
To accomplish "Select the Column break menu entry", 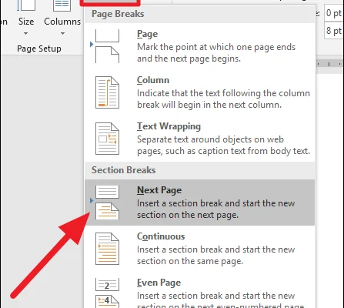I will click(199, 92).
